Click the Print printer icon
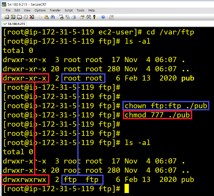Screen dimensions: 214x196 tap(74, 17)
